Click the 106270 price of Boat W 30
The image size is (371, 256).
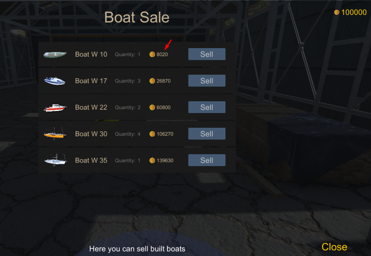pyautogui.click(x=165, y=134)
